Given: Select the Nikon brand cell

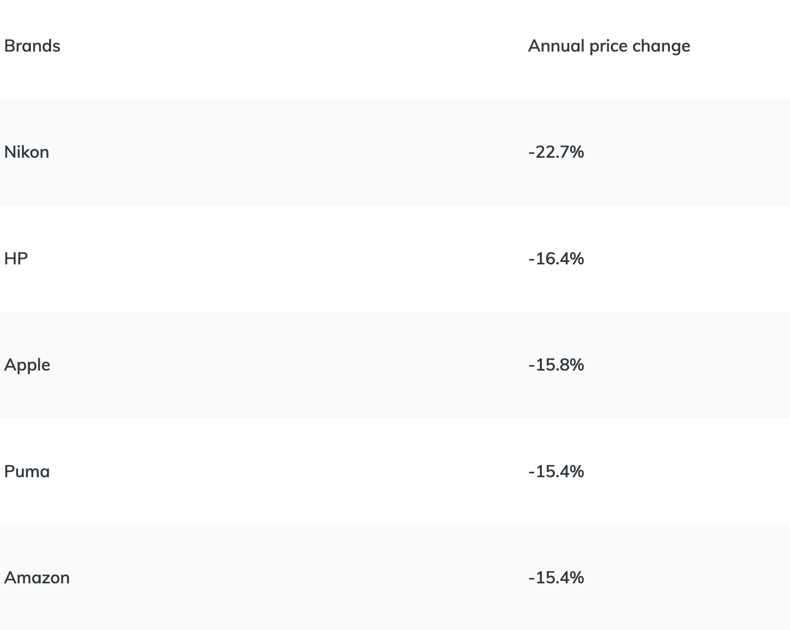Looking at the screenshot, I should click(x=27, y=152).
